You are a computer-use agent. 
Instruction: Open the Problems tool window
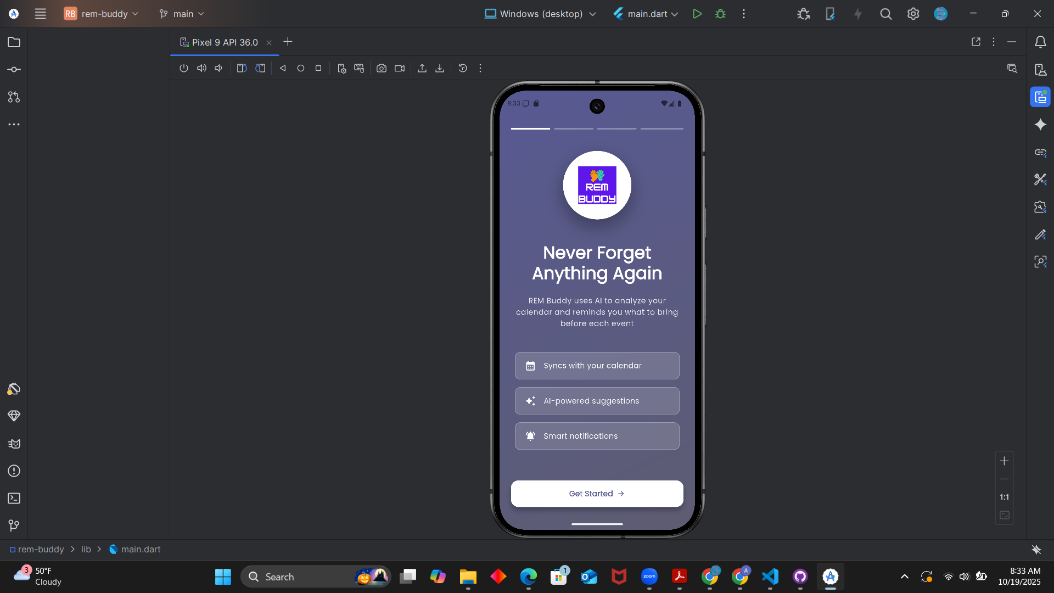tap(14, 471)
